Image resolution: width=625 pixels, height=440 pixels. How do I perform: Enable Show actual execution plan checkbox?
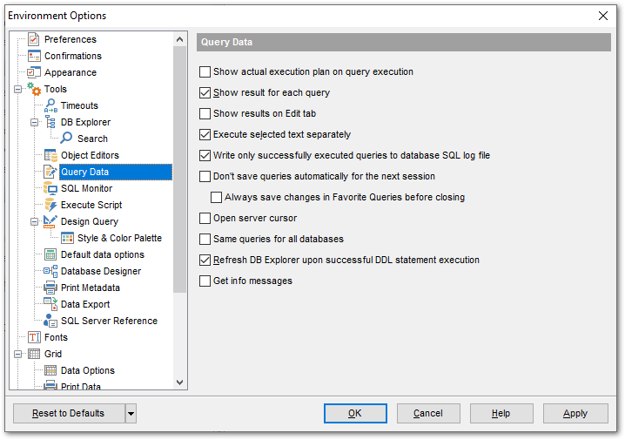(x=205, y=71)
